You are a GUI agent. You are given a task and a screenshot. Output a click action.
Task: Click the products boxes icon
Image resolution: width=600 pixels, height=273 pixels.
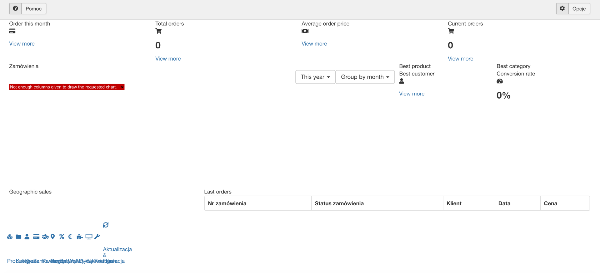(x=10, y=237)
